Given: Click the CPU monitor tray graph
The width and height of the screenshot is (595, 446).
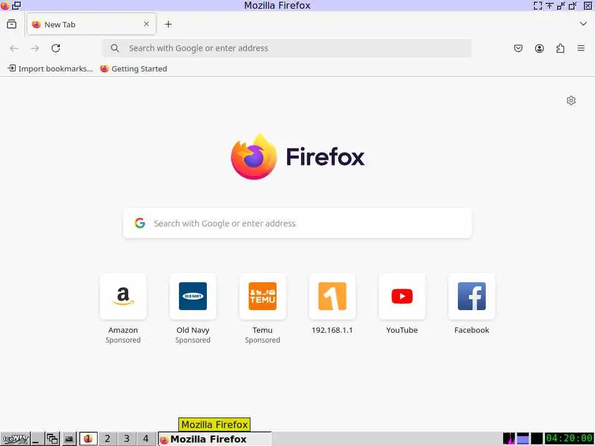Looking at the screenshot, I should point(509,439).
